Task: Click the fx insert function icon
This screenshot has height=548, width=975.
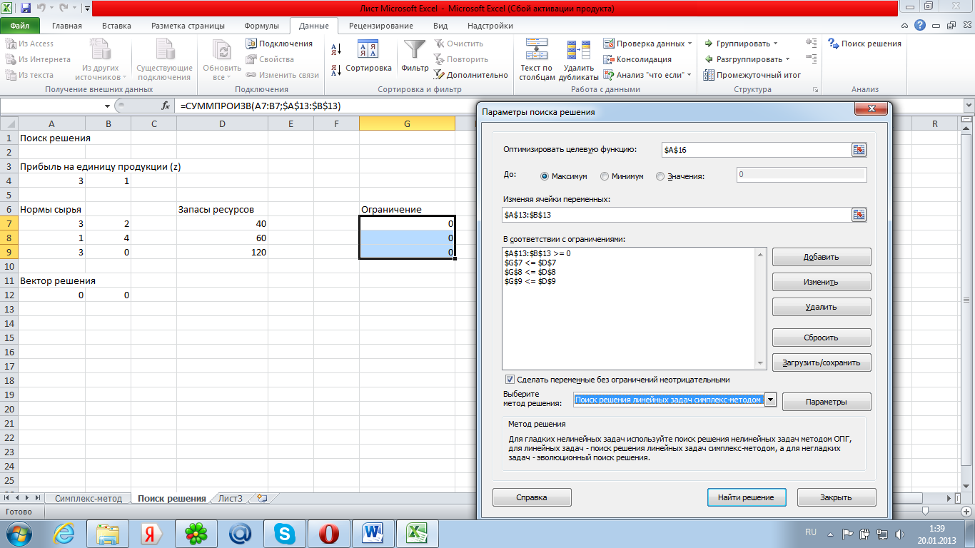Action: point(166,106)
